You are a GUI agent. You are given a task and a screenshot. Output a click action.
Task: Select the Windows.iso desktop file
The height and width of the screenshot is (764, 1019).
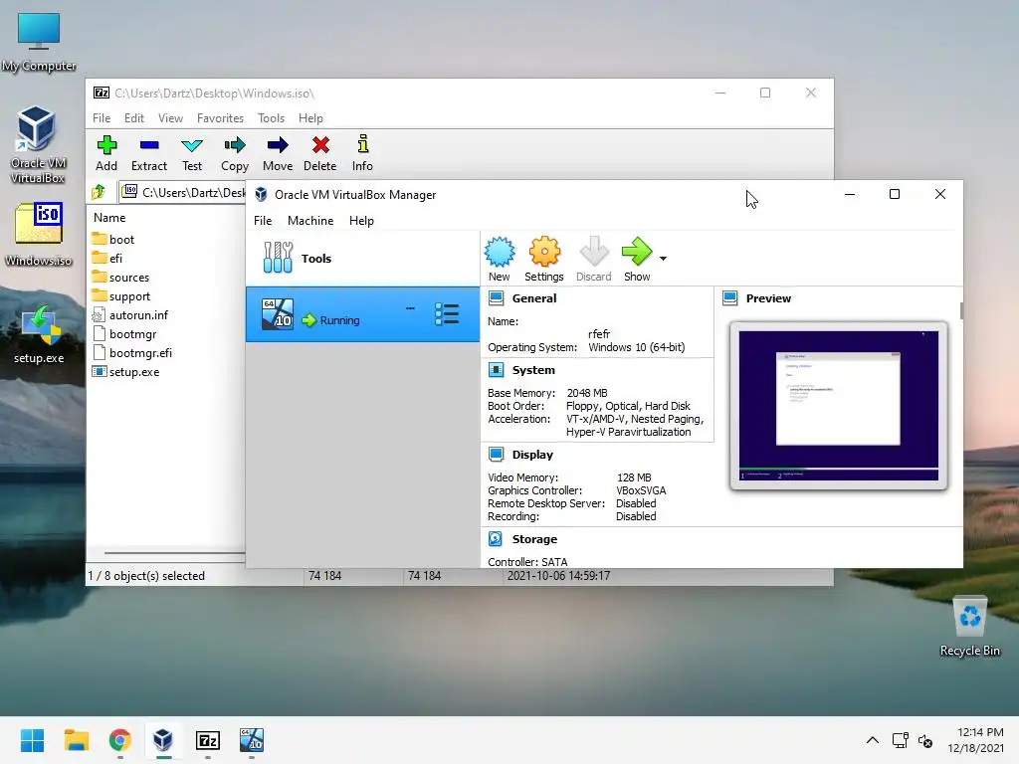[x=39, y=235]
